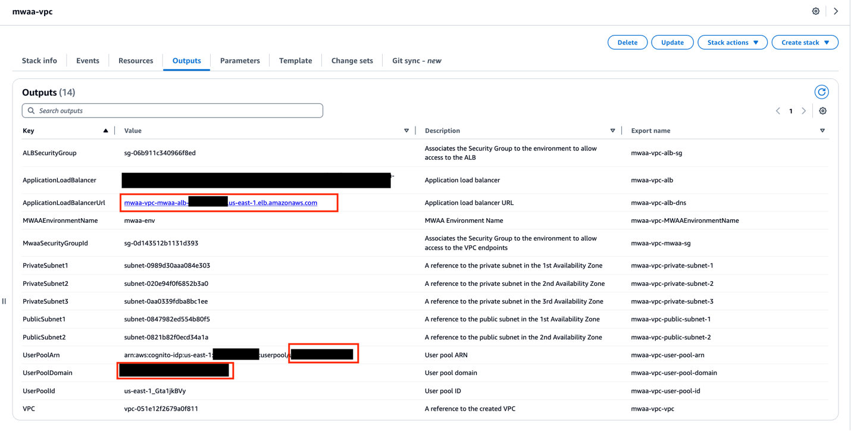Screen dimensions: 851x432
Task: Sort by Key column ascending arrow
Action: pyautogui.click(x=106, y=131)
